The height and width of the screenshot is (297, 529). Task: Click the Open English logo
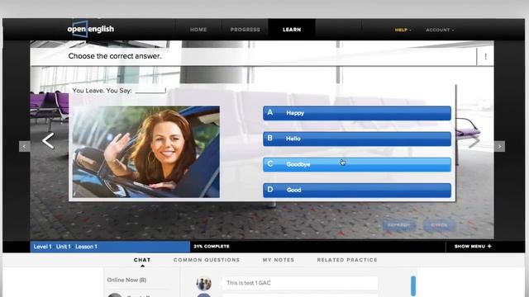(90, 29)
